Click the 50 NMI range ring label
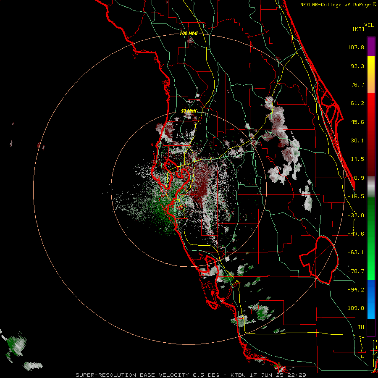This screenshot has width=378, height=378. (189, 111)
